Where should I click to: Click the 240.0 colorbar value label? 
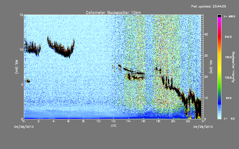pos(228,37)
